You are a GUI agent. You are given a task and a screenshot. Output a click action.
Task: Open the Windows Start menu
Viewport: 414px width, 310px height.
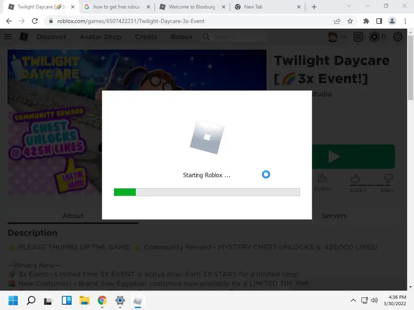pos(13,300)
